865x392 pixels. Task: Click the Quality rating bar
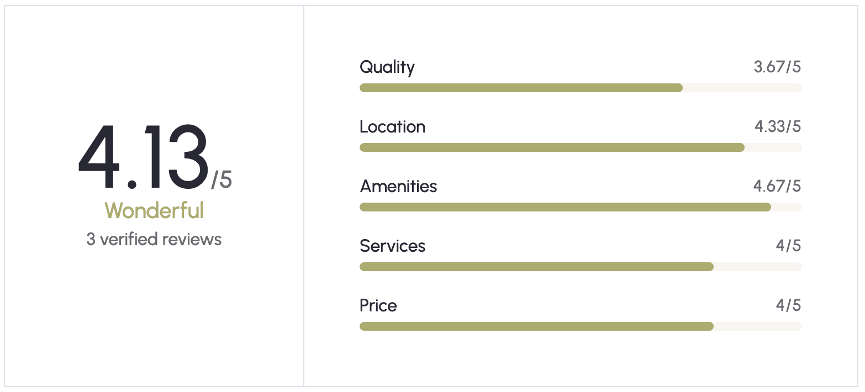[x=581, y=88]
